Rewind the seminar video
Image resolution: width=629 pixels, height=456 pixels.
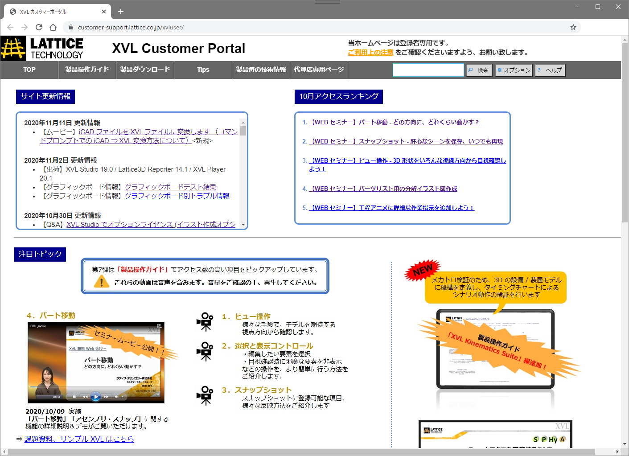[86, 397]
